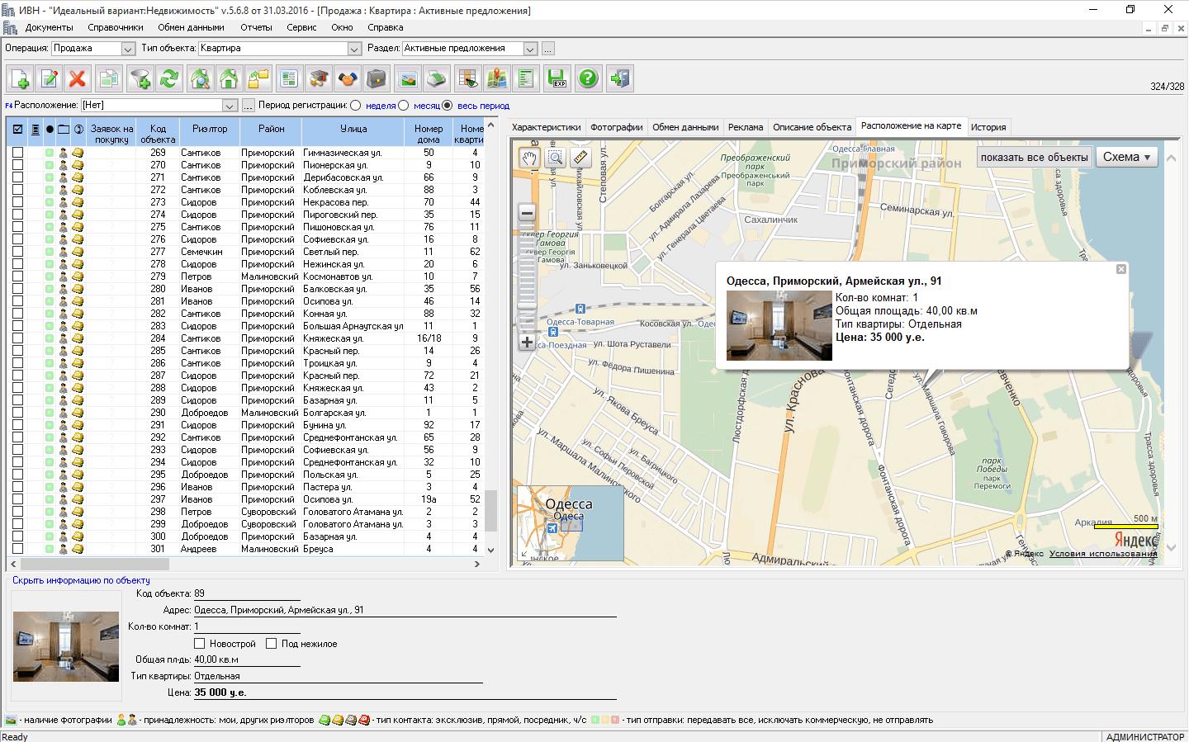
Task: Click the export floppy disk icon
Action: pyautogui.click(x=557, y=79)
